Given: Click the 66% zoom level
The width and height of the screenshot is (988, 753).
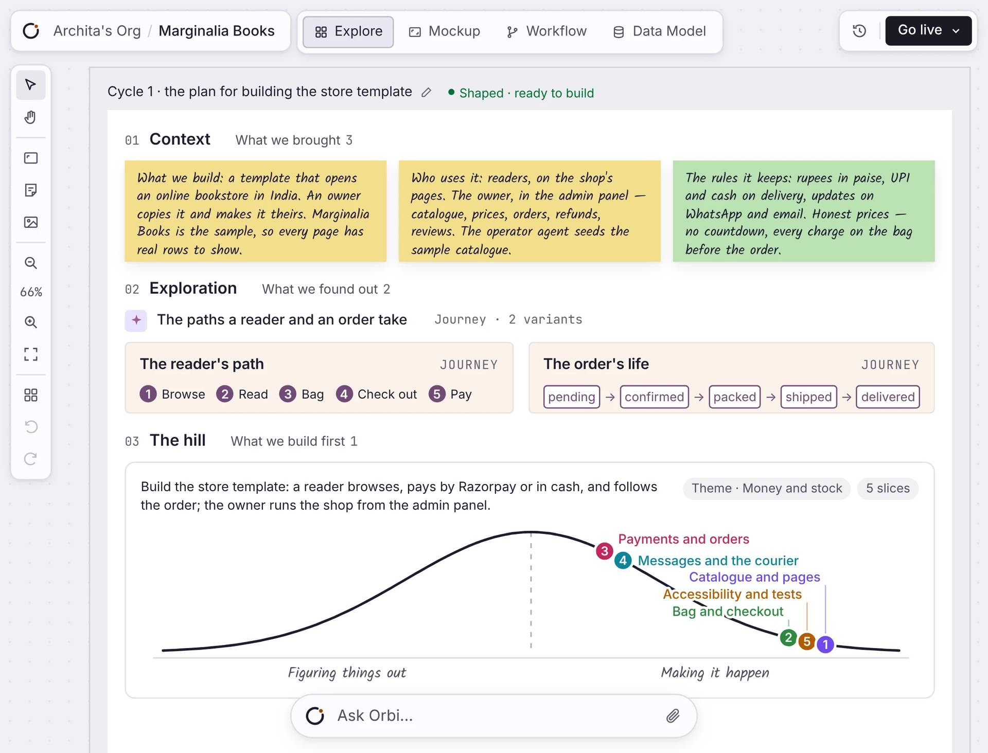Looking at the screenshot, I should click(31, 292).
